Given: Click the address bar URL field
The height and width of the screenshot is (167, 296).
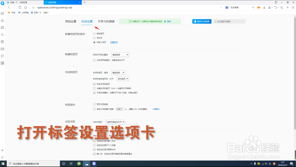Looking at the screenshot, I should (126, 8).
